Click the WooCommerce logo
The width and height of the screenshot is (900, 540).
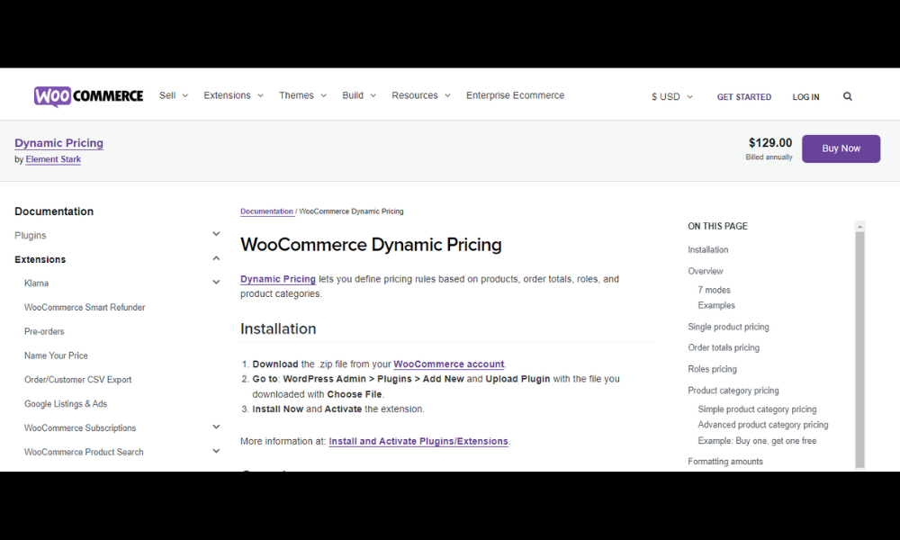click(88, 95)
